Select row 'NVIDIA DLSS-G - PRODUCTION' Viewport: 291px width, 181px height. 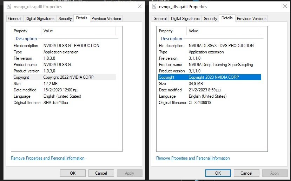click(64, 46)
